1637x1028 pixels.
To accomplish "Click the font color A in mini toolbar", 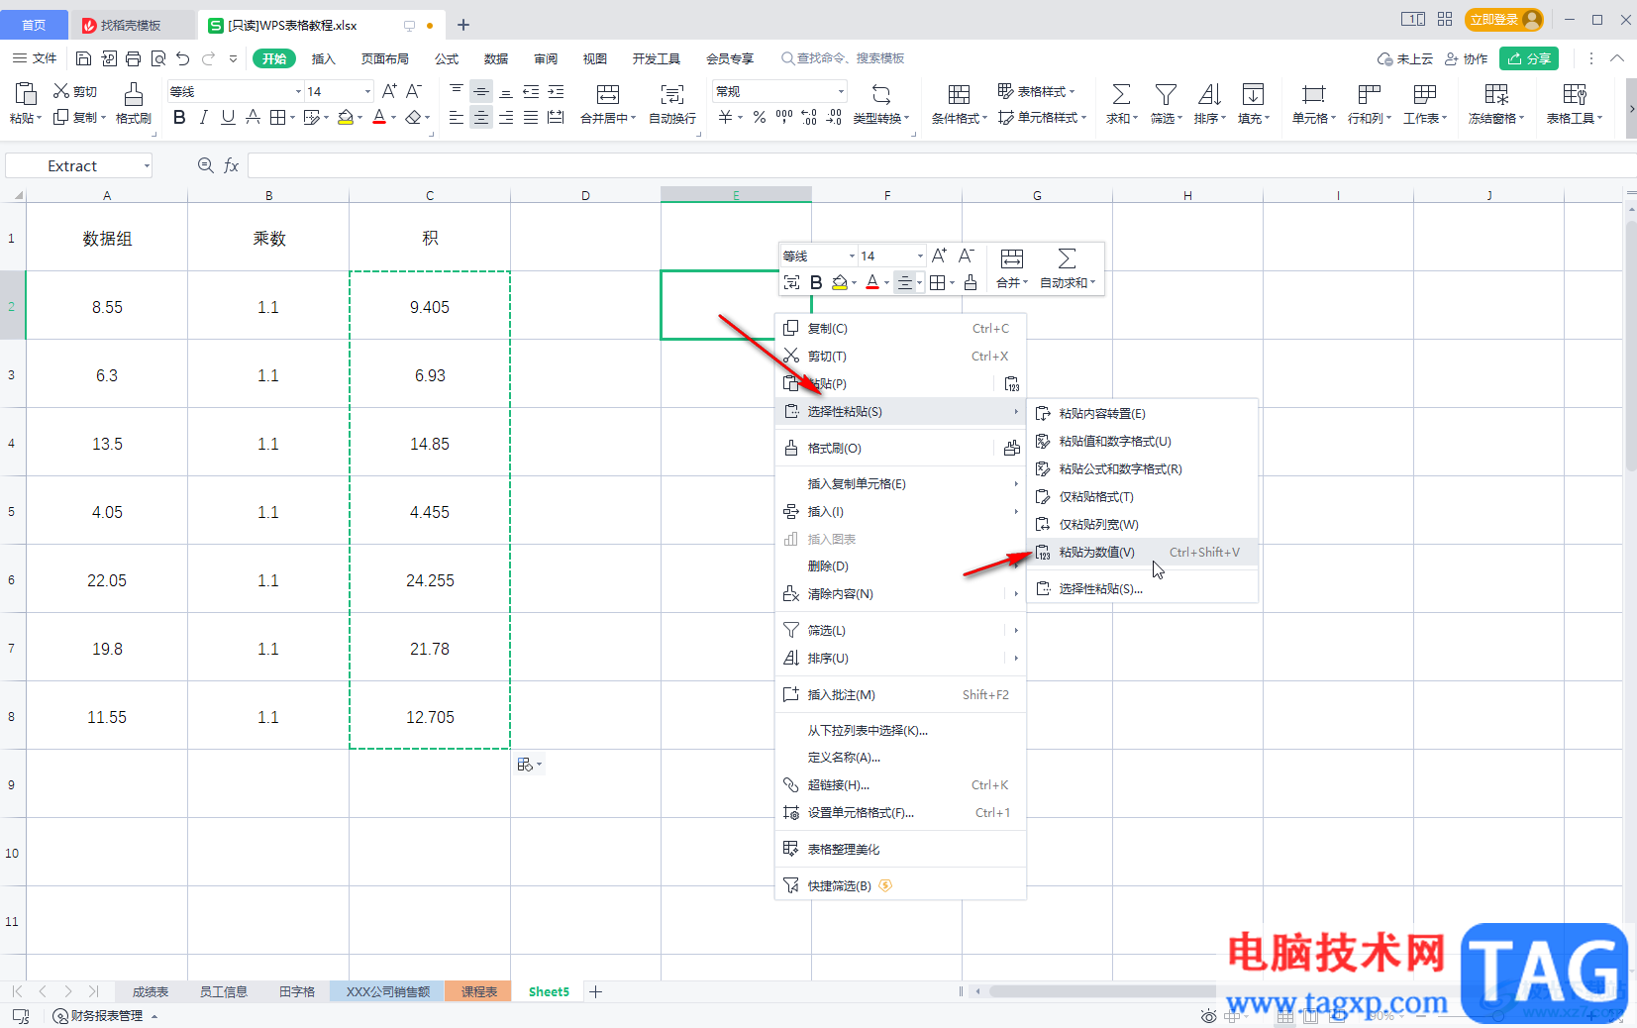I will point(872,282).
